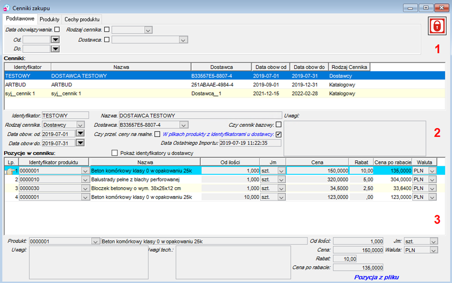Expand product identifier dropdown for 0000030
This screenshot has height=283, width=452.
85,189
